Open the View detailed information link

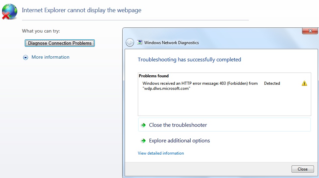tap(161, 153)
